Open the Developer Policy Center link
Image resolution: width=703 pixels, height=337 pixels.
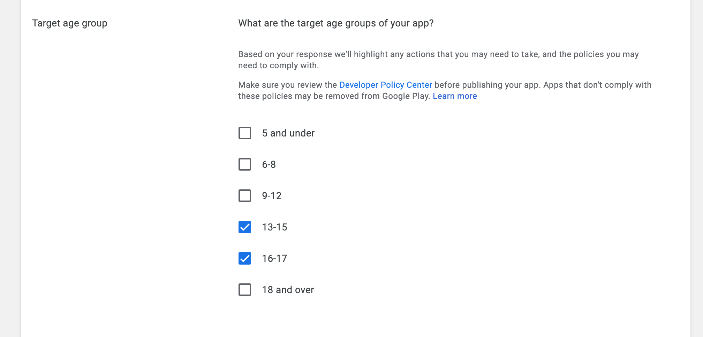tap(386, 85)
